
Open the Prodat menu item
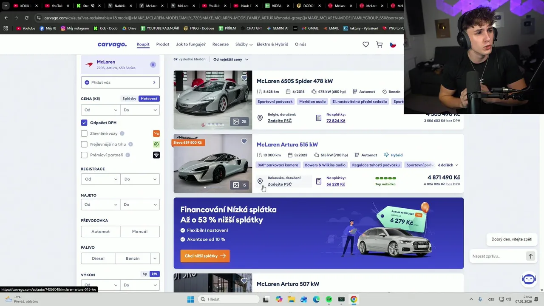163,44
